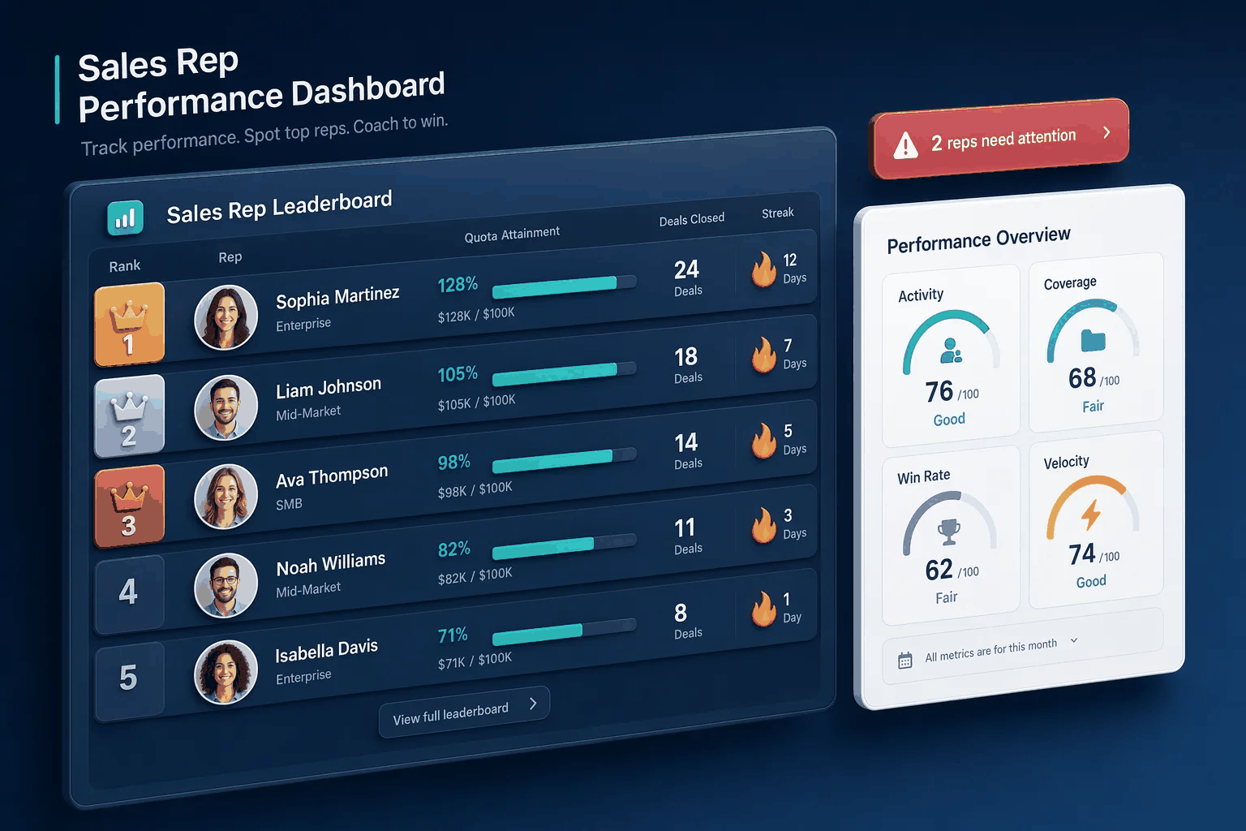1246x831 pixels.
Task: Click the View full leaderboard button
Action: pyautogui.click(x=464, y=712)
